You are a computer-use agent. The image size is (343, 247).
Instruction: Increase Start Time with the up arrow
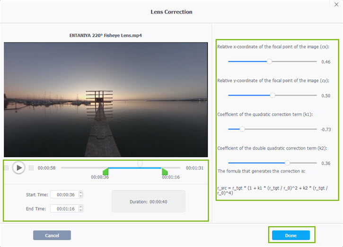[x=81, y=193]
